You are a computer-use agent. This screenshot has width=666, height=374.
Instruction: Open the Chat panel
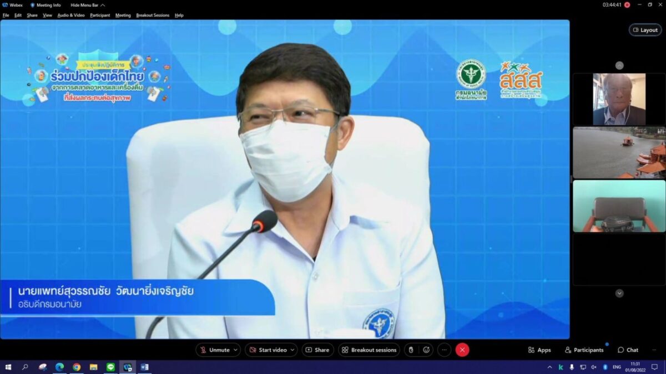point(628,350)
